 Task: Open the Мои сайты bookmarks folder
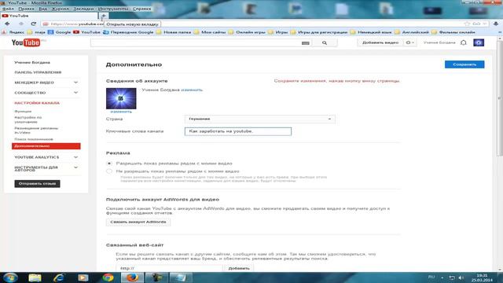point(210,32)
